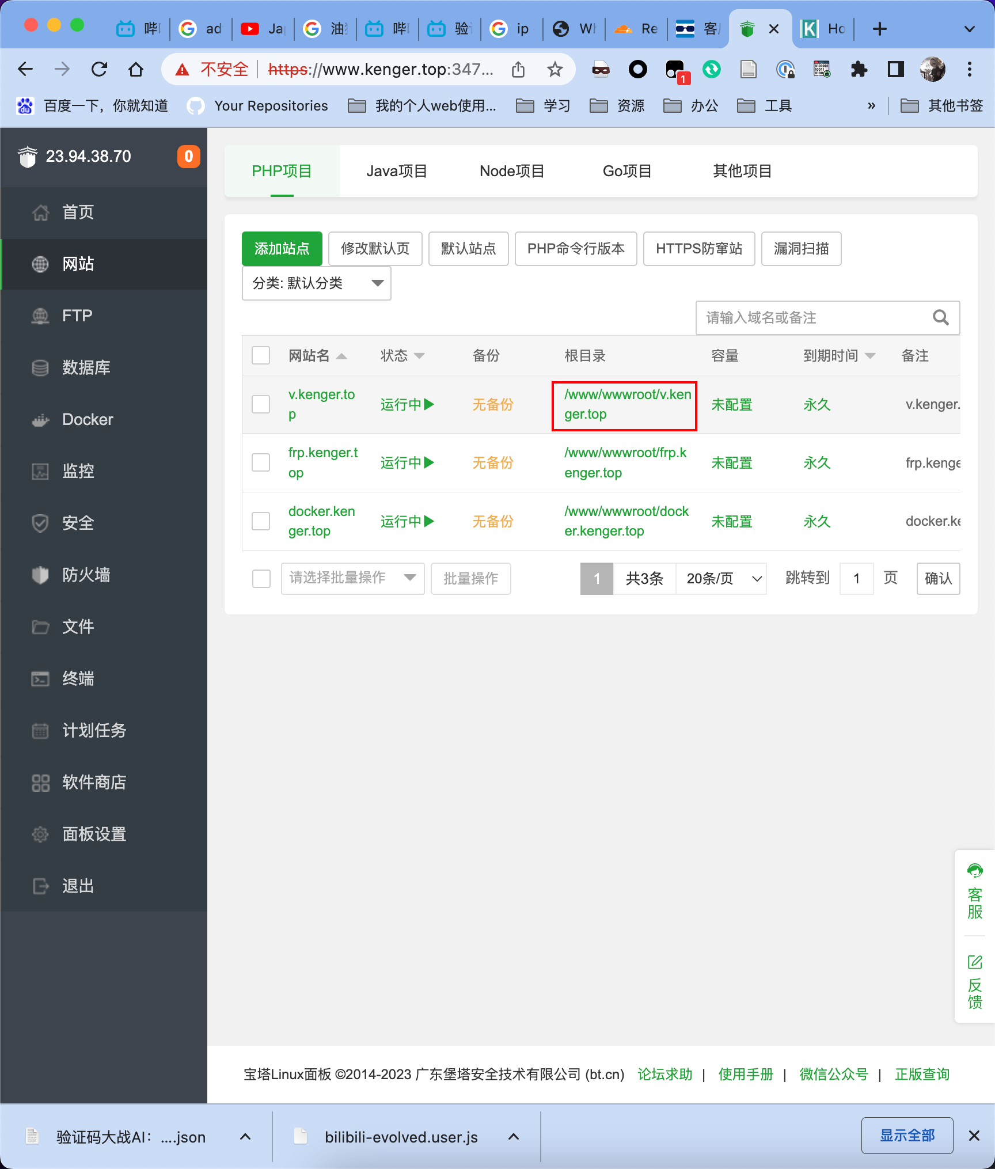Image resolution: width=995 pixels, height=1169 pixels.
Task: Toggle the select-all checkbox in table header
Action: [261, 355]
